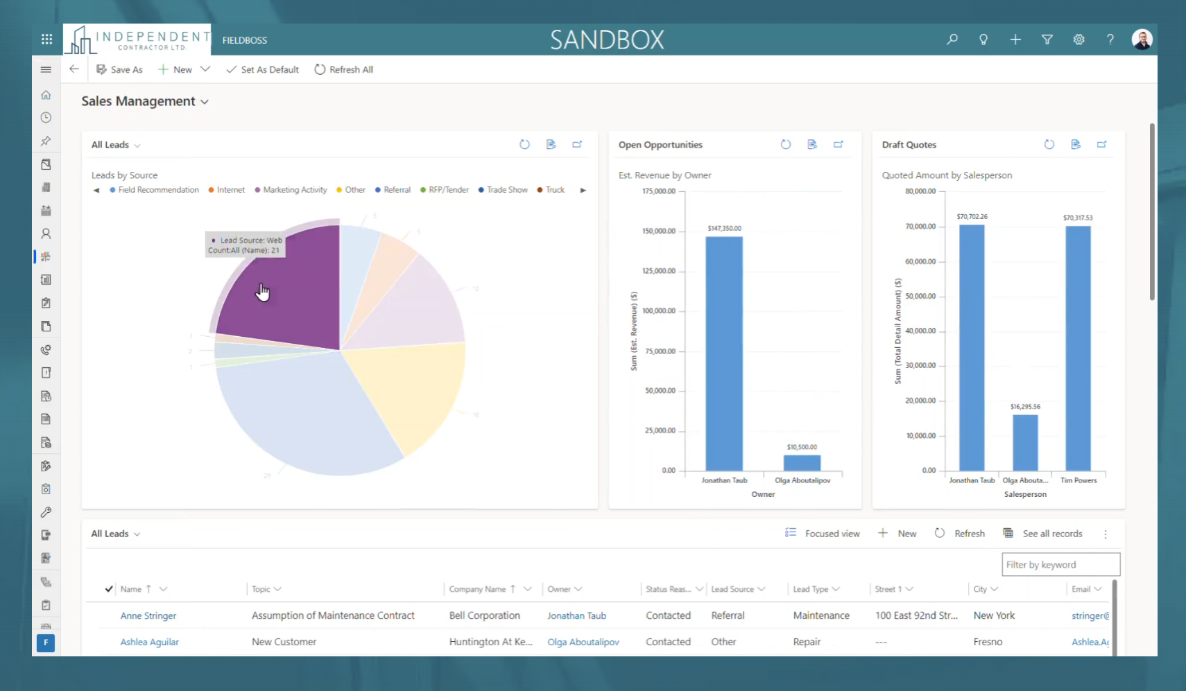Viewport: 1186px width, 691px height.
Task: Toggle Field Recommendation series in legend
Action: coord(154,190)
